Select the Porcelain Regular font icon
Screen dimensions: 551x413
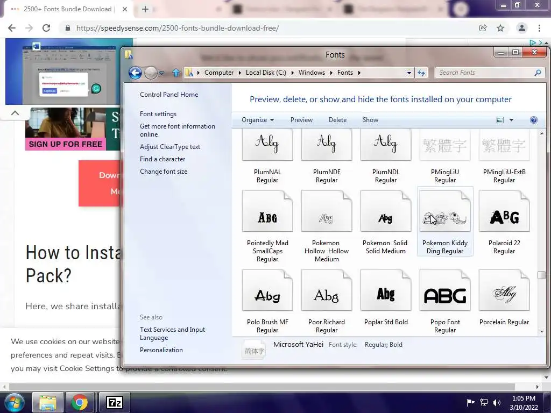point(504,290)
